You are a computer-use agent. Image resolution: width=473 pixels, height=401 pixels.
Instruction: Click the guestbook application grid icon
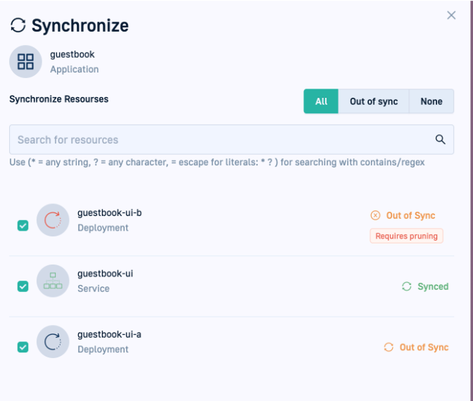click(26, 61)
